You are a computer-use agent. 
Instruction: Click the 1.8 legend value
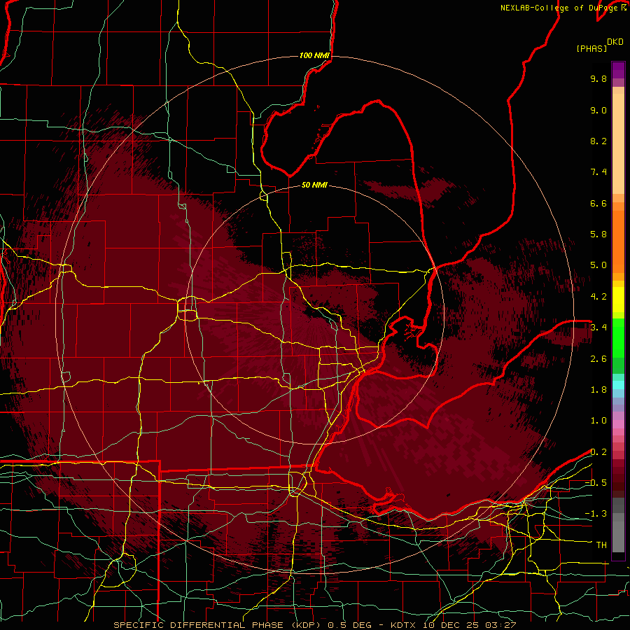[598, 390]
